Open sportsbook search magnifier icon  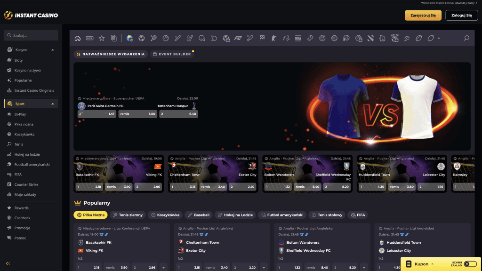[x=466, y=38]
